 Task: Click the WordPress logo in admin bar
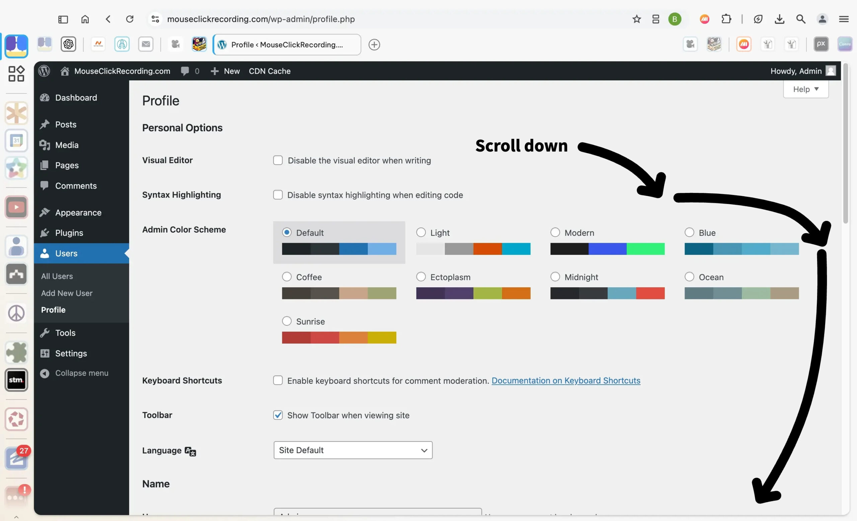pos(44,71)
